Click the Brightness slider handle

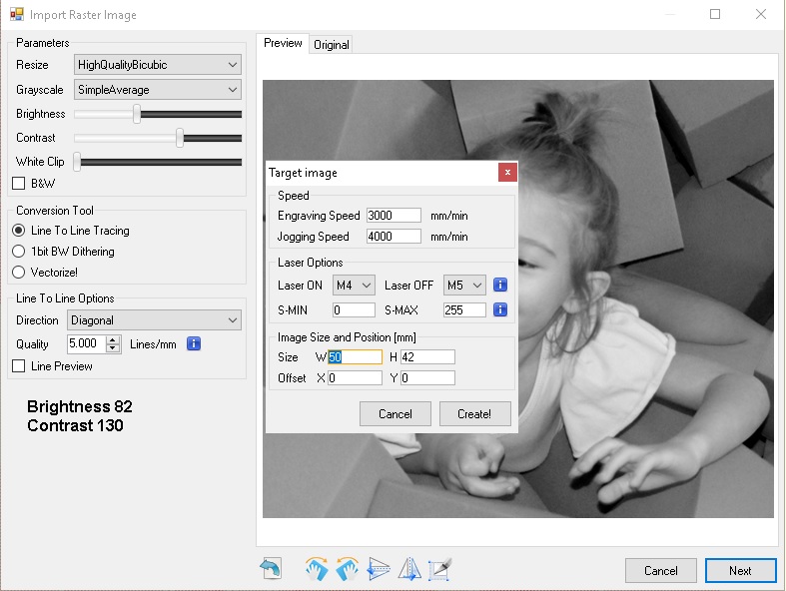click(137, 114)
